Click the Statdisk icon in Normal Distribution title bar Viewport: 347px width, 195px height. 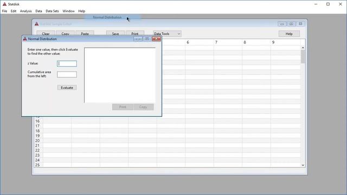point(25,39)
